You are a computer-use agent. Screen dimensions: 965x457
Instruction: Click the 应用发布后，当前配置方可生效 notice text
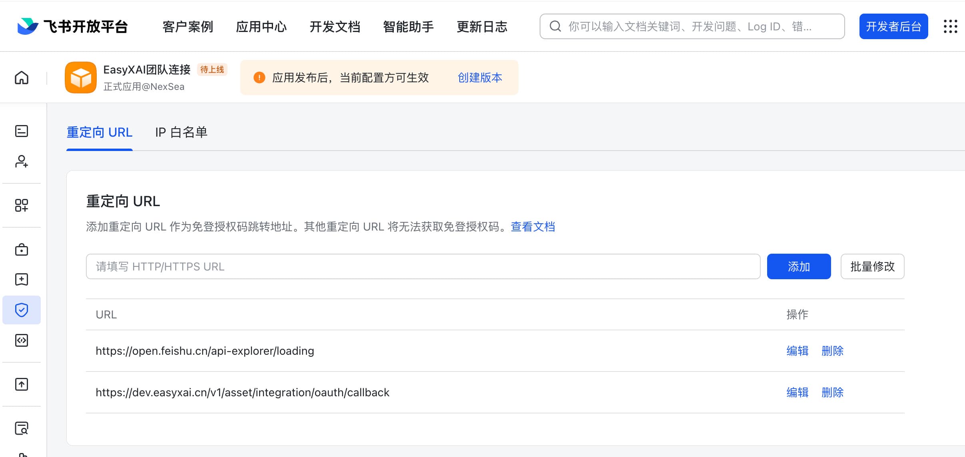351,77
